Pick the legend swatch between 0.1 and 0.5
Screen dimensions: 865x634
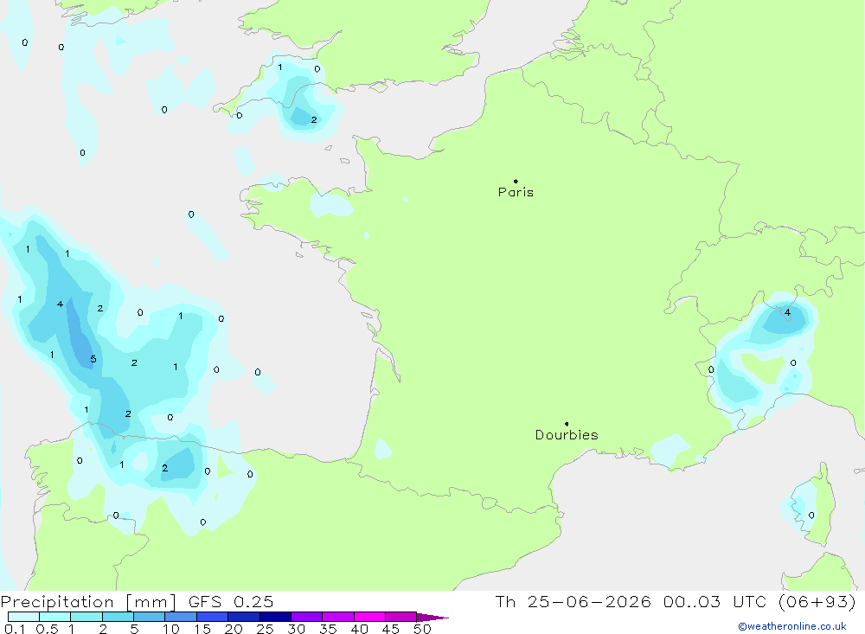[x=23, y=617]
